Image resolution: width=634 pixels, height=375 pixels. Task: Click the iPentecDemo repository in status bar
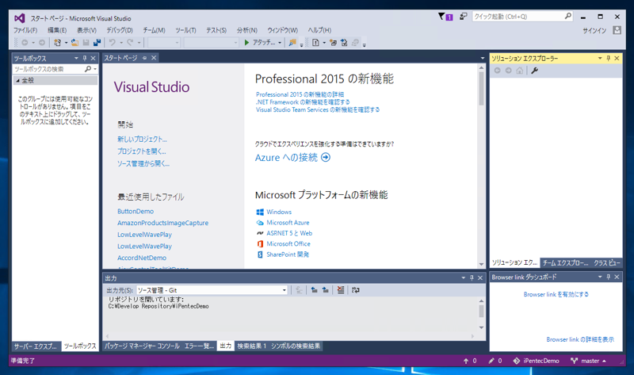[x=537, y=361]
